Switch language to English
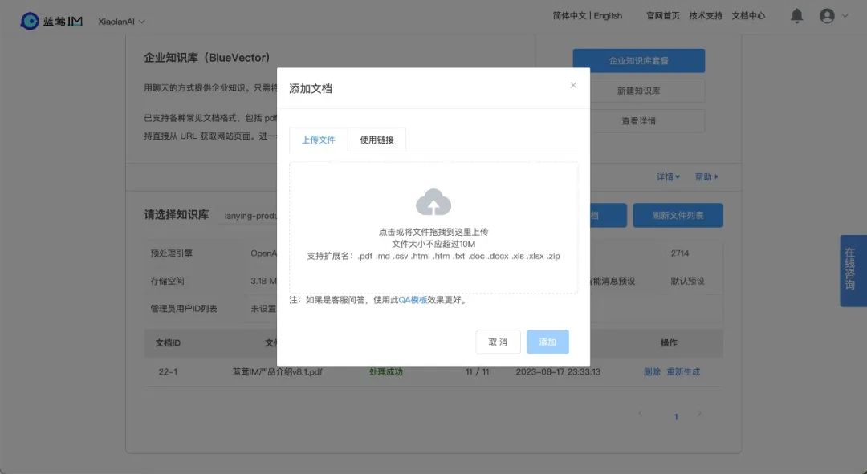This screenshot has height=474, width=867. pos(608,15)
